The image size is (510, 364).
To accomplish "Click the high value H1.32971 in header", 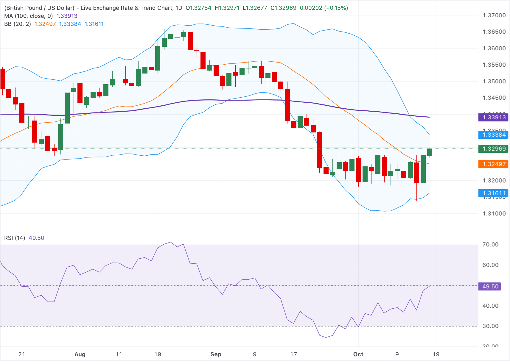I will click(227, 8).
